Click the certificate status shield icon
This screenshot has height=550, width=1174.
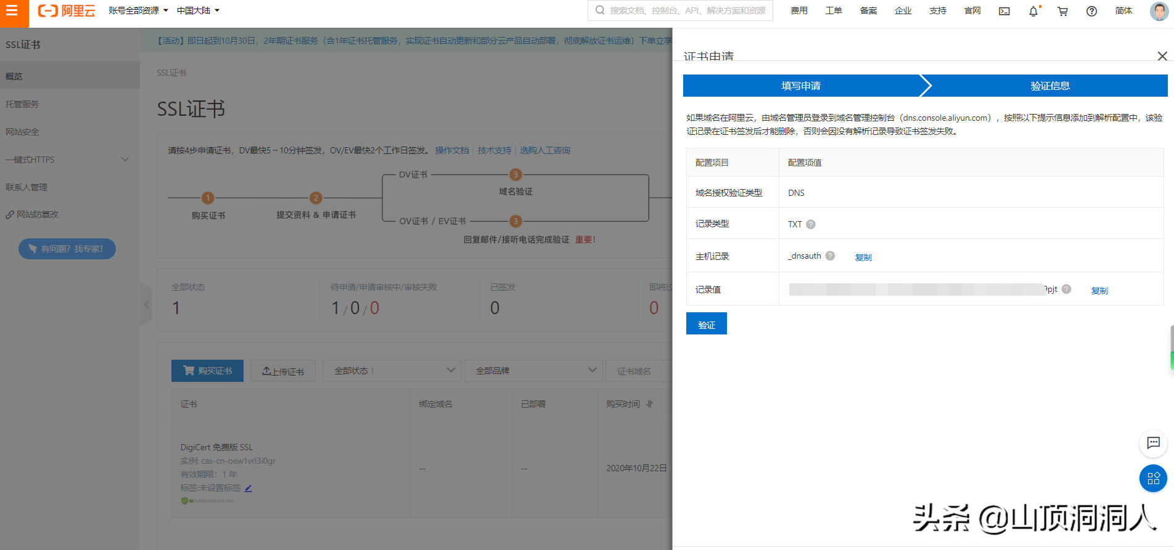(184, 501)
